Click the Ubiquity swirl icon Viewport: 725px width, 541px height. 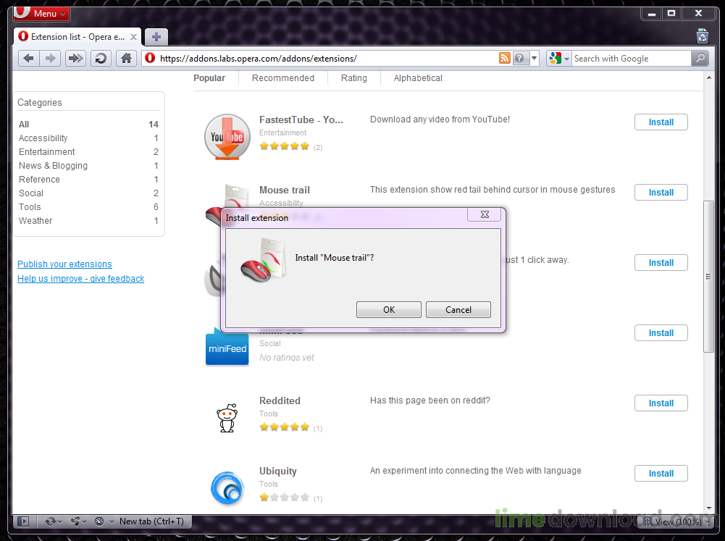click(x=227, y=488)
